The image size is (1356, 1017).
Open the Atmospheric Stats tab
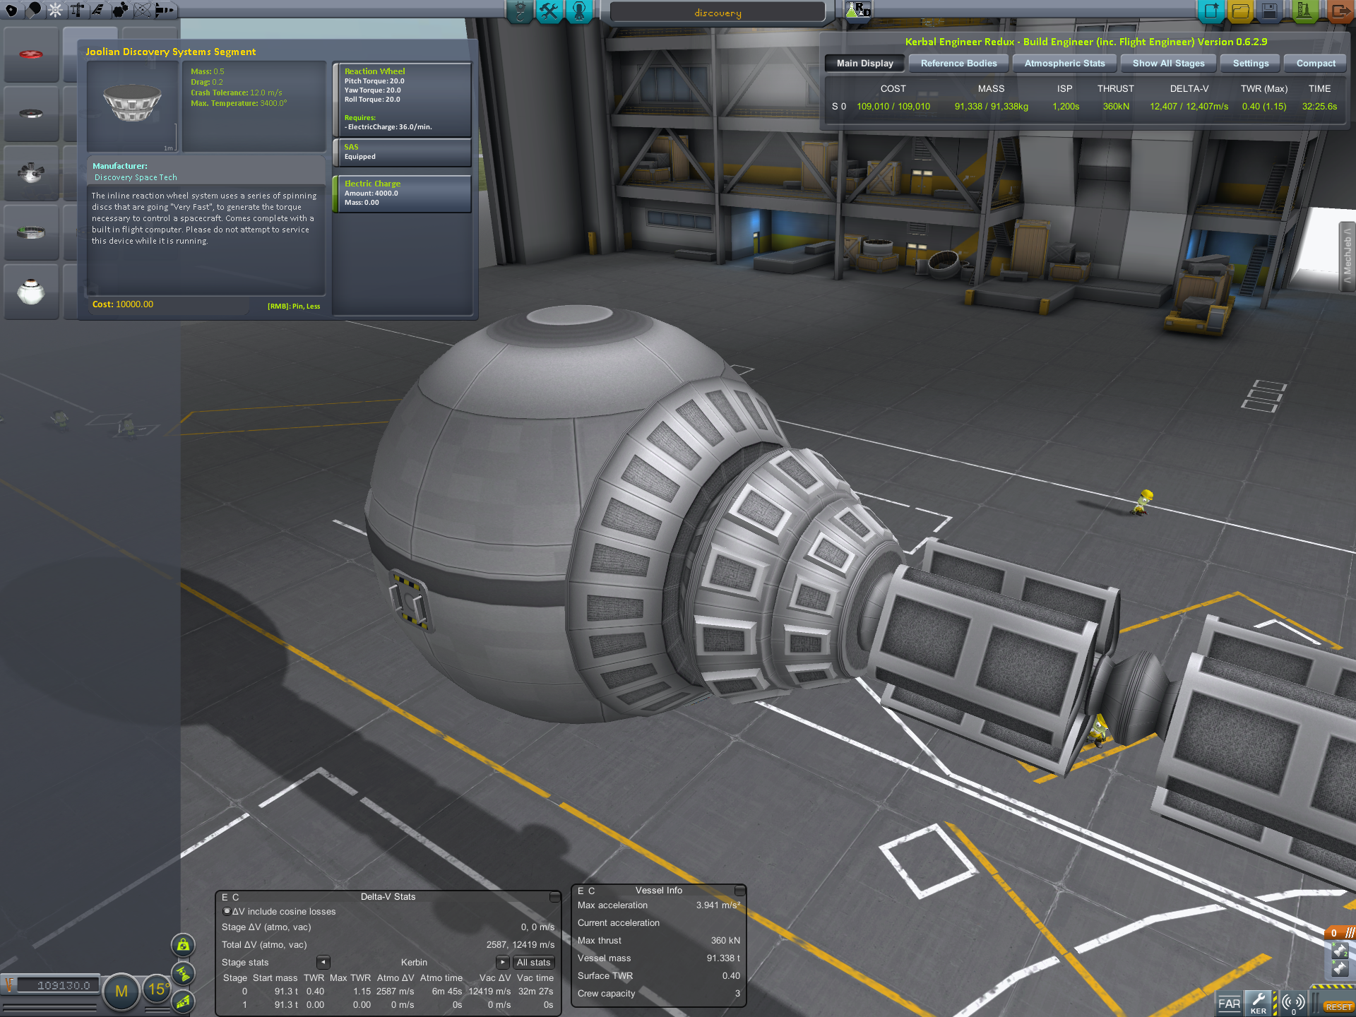tap(1064, 64)
